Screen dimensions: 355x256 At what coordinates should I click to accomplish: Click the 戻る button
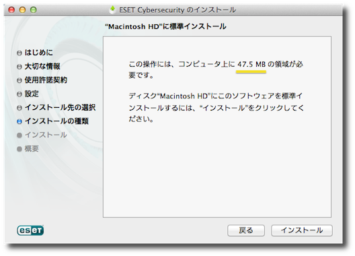point(246,230)
